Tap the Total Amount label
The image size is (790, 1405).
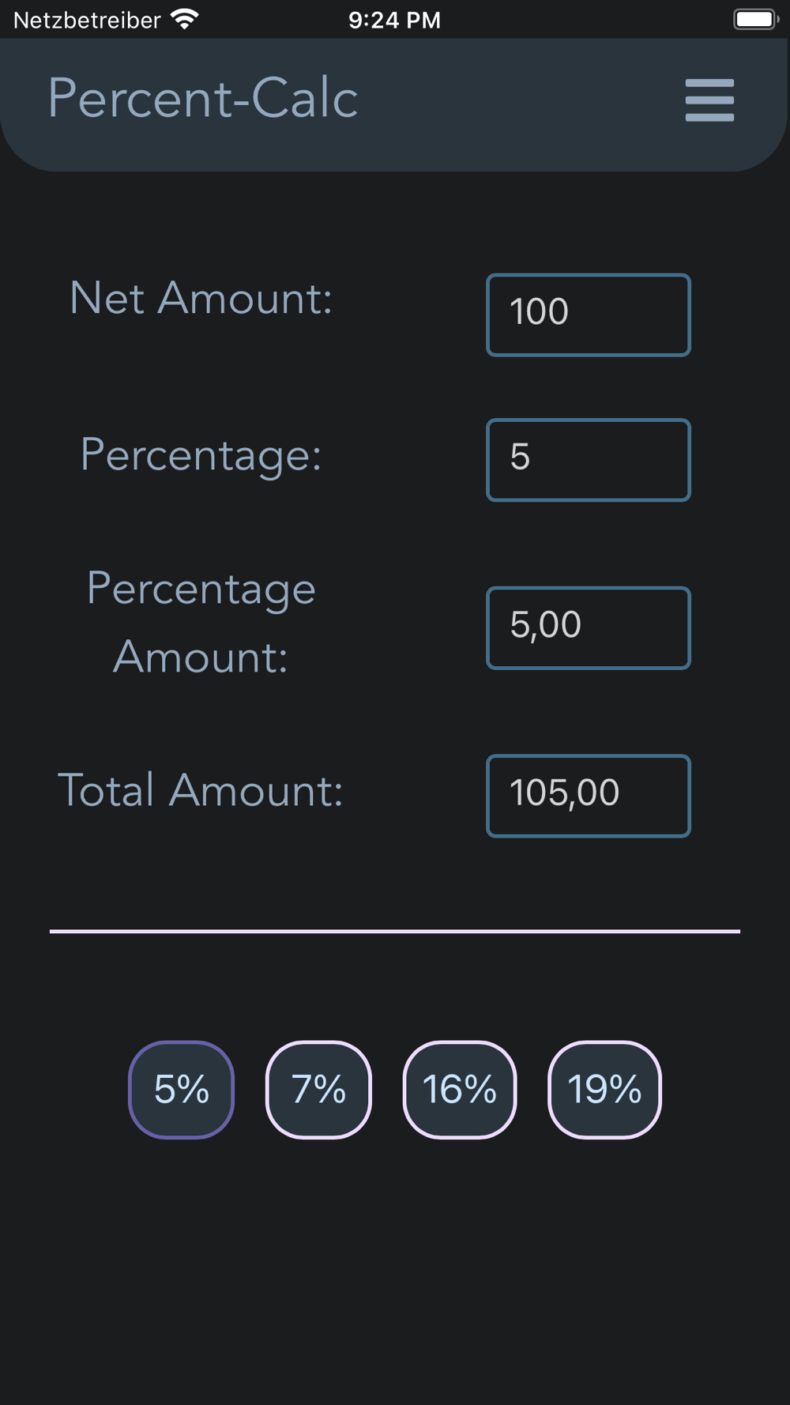click(x=201, y=790)
